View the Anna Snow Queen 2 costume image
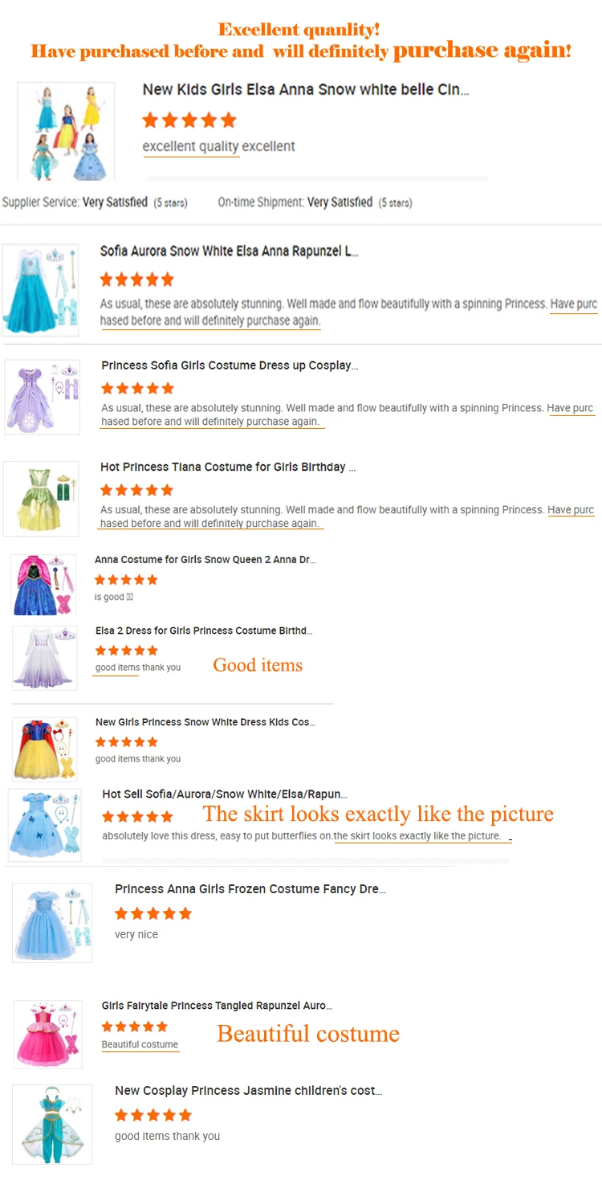 [x=44, y=585]
